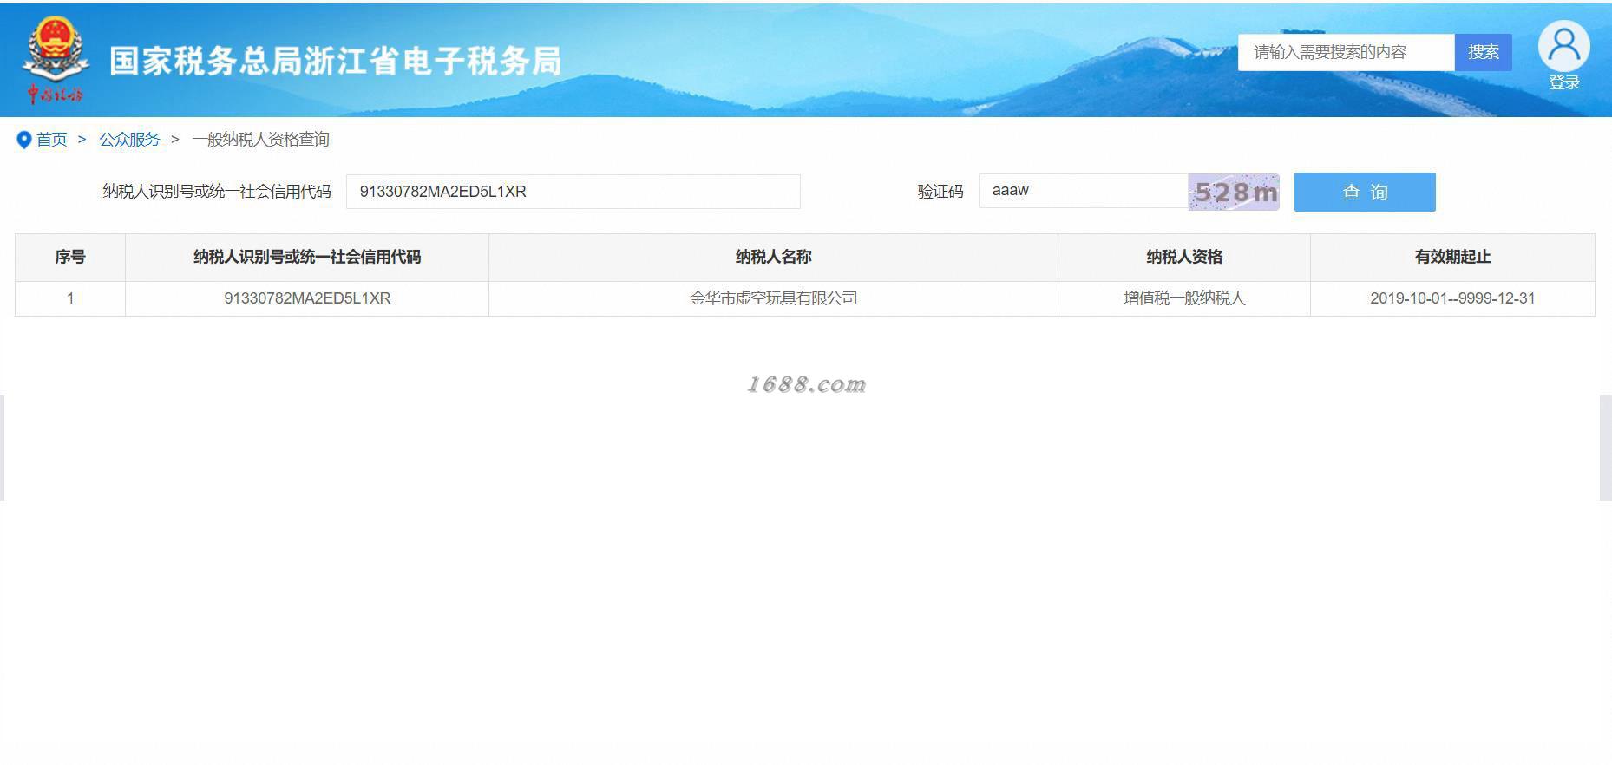Viewport: 1612px width, 765px height.
Task: Focus the site search input field
Action: coord(1347,52)
